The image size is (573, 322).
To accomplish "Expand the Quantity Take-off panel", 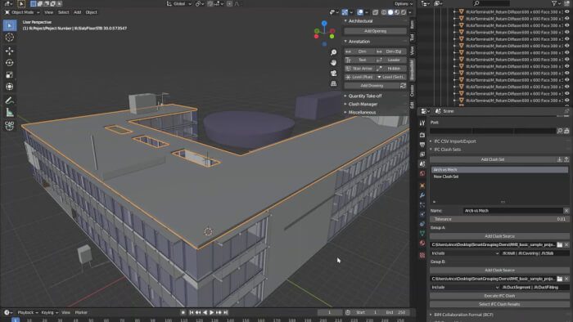I will point(364,96).
